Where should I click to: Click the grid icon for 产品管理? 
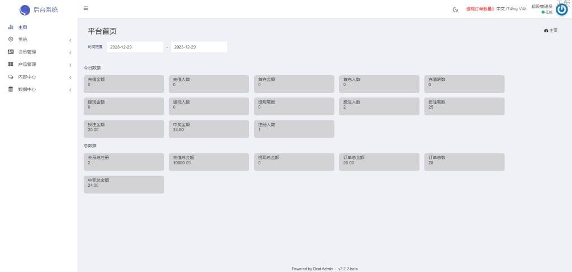pos(11,64)
